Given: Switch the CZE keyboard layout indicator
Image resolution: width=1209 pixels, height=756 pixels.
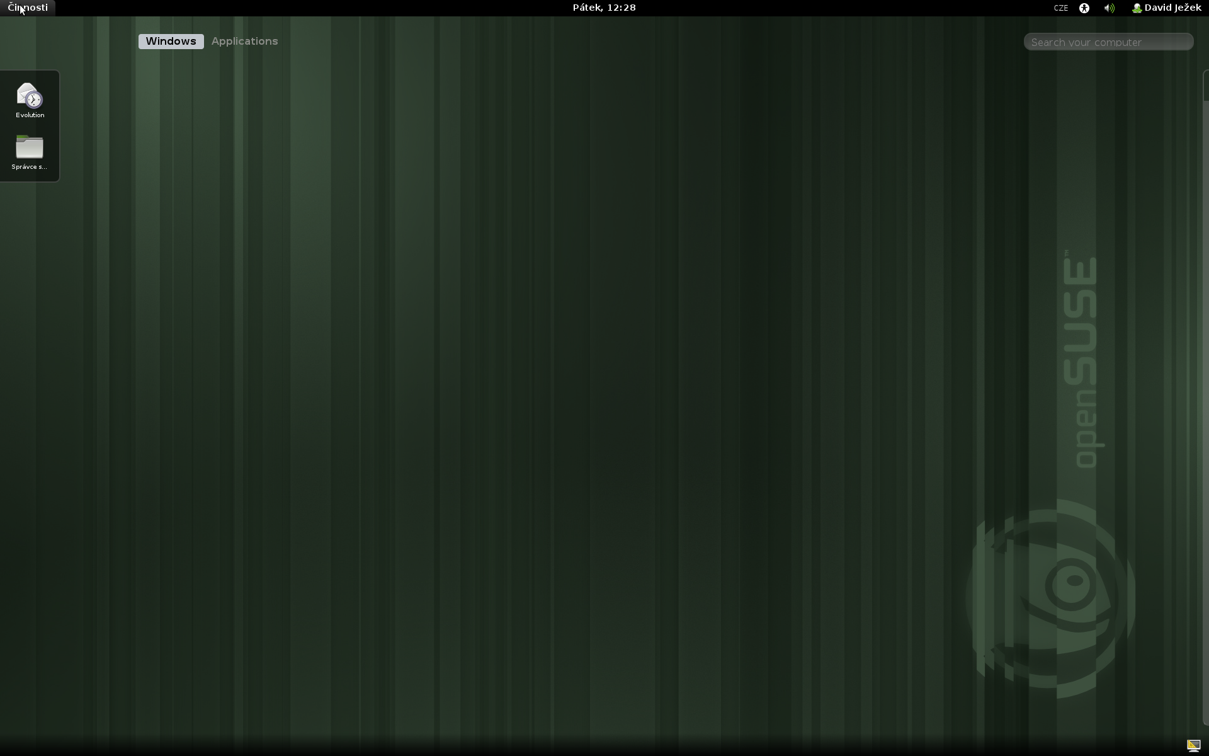Looking at the screenshot, I should tap(1061, 8).
